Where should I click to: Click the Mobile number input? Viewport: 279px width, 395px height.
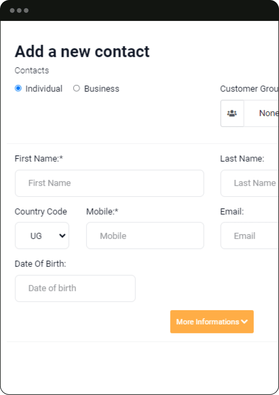click(145, 236)
